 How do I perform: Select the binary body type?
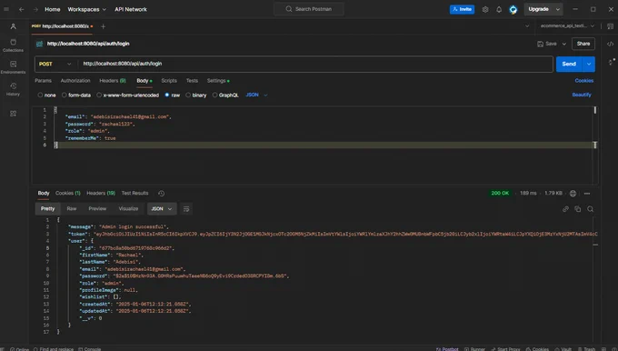tap(196, 95)
